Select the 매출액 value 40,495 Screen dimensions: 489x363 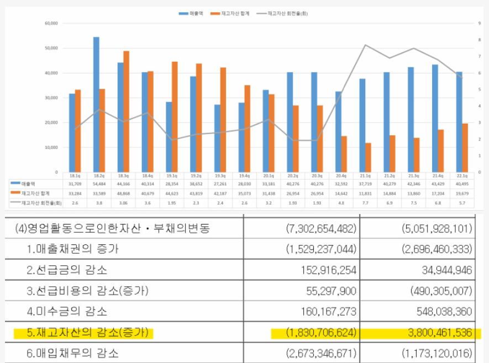point(462,184)
